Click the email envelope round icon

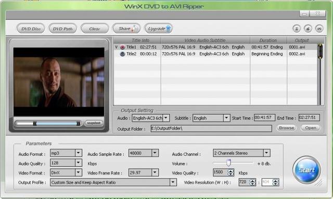pos(319,29)
